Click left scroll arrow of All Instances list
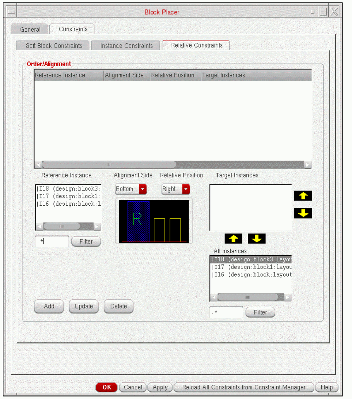This screenshot has height=399, width=352. tap(214, 297)
